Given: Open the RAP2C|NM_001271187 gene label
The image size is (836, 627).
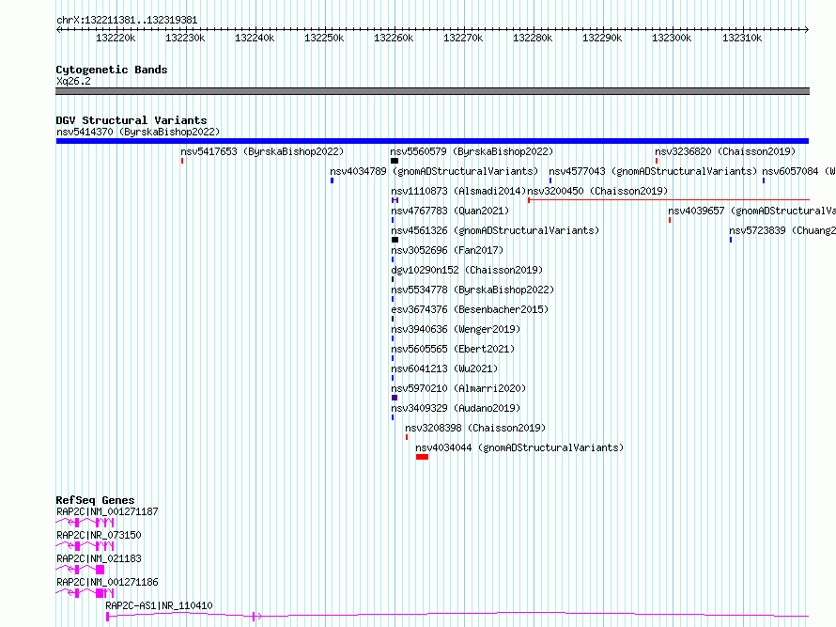Looking at the screenshot, I should [x=107, y=511].
